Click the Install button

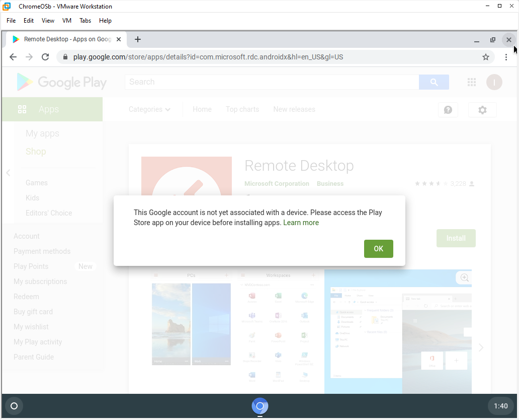456,238
